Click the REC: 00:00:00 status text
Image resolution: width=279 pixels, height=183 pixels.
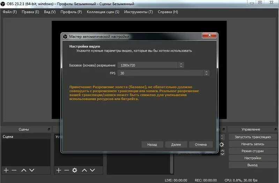[x=206, y=180]
